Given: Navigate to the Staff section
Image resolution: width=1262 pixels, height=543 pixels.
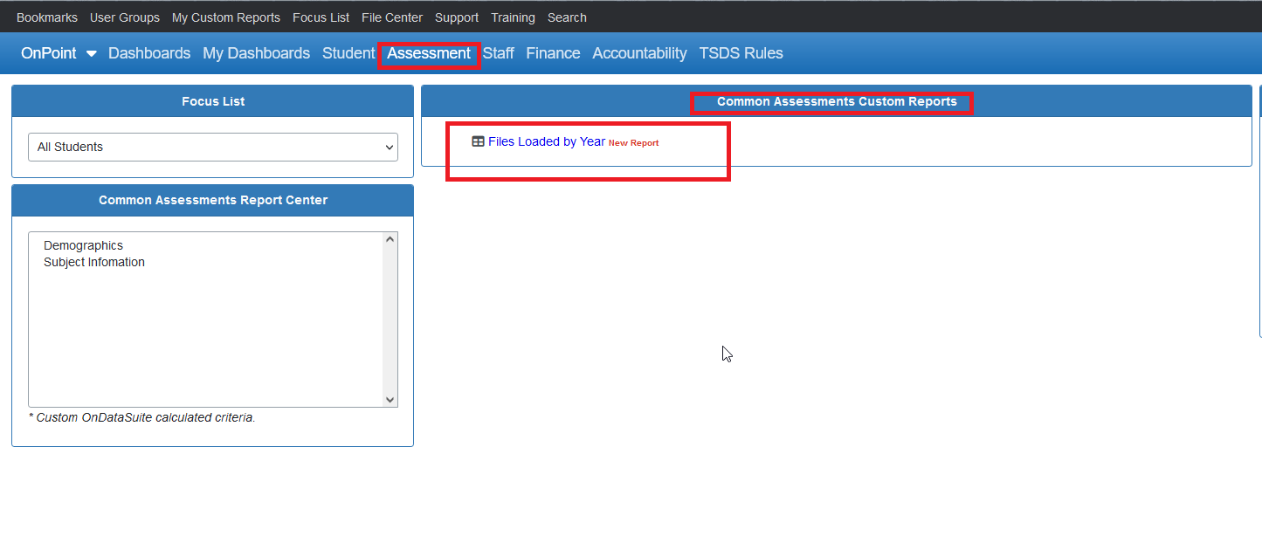Looking at the screenshot, I should point(498,53).
